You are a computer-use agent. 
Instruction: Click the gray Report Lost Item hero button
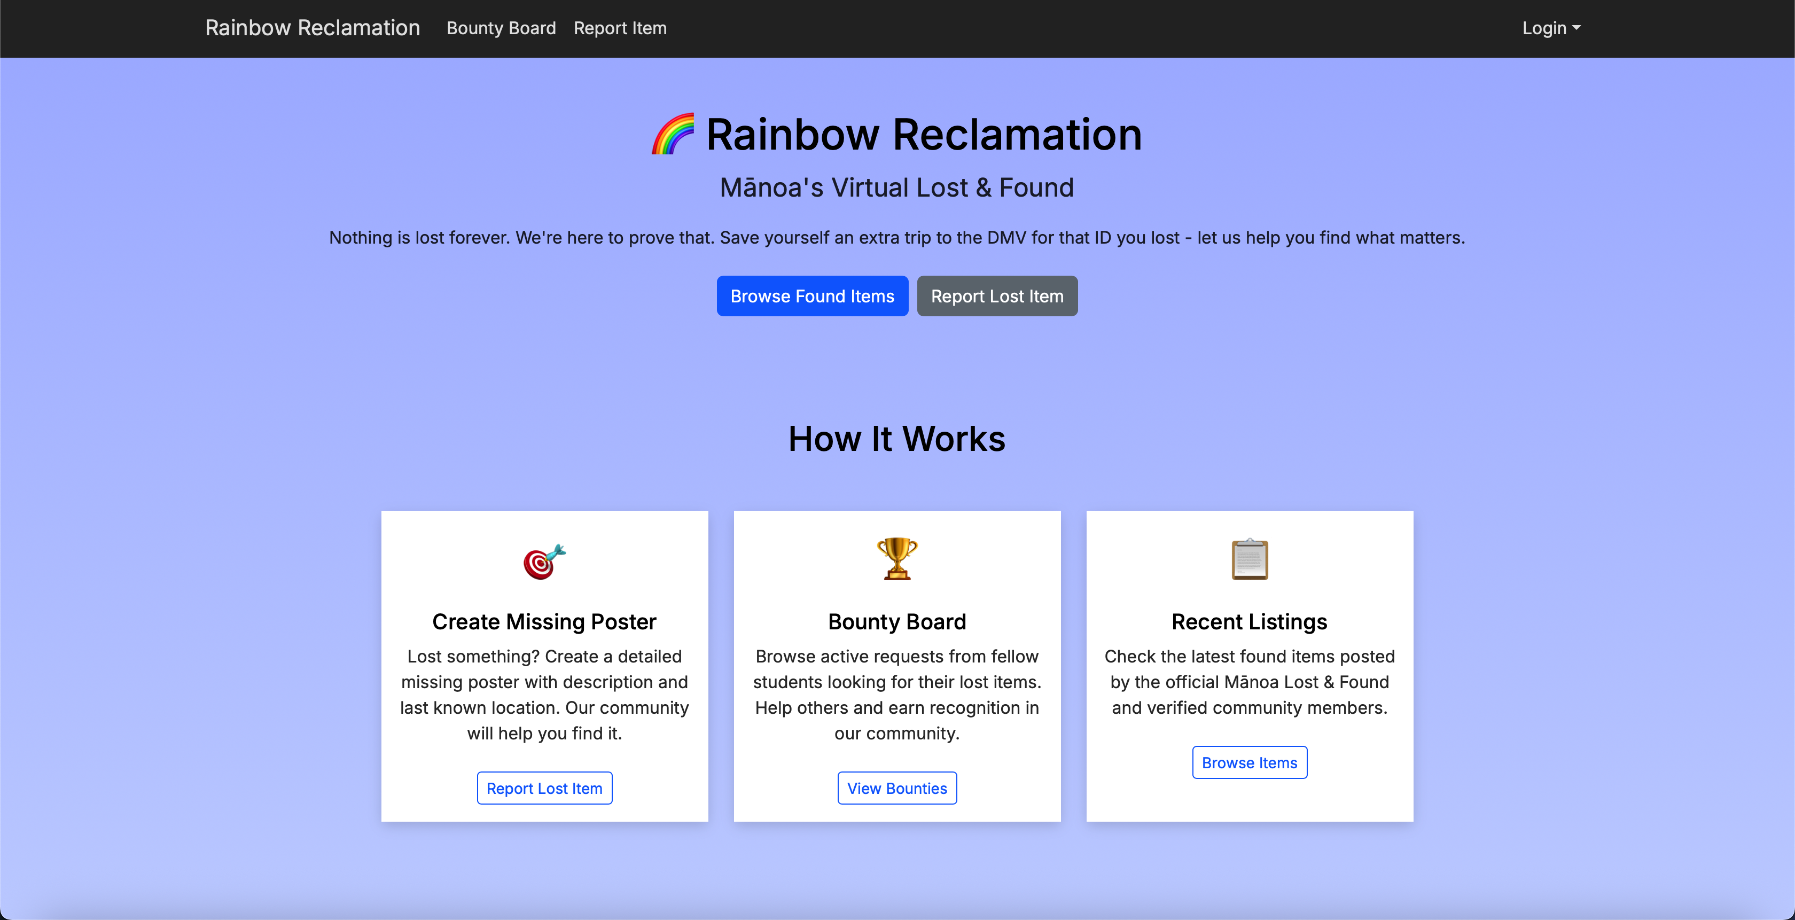[996, 295]
